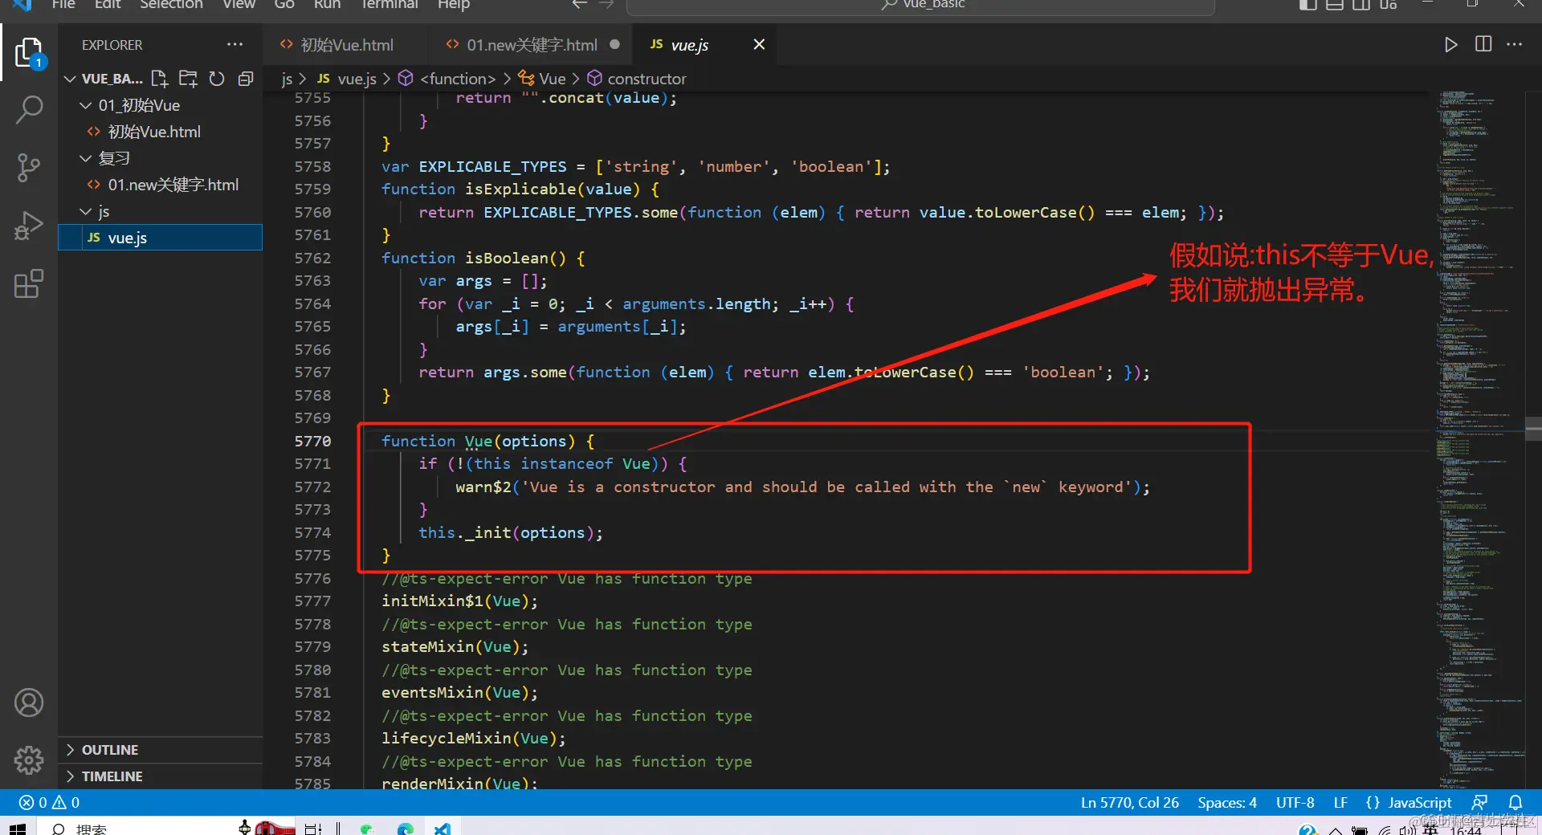Select vue.js in explorer tree
The height and width of the screenshot is (835, 1542).
(x=160, y=238)
